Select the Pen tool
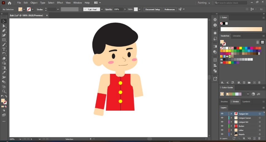 [x=4, y=30]
